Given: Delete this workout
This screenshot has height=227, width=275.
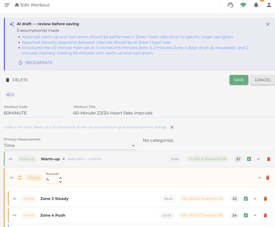Looking at the screenshot, I should pos(17,80).
